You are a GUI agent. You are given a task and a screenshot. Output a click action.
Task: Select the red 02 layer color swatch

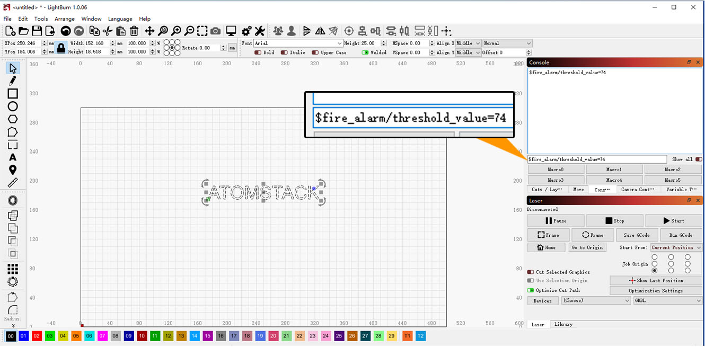(x=37, y=336)
